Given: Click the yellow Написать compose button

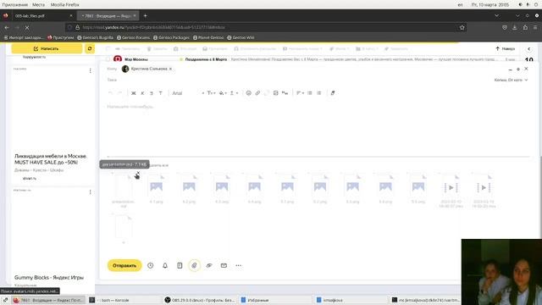Looking at the screenshot, I should [x=47, y=49].
